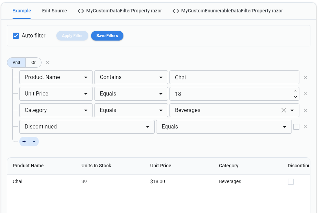The image size is (319, 213).
Task: Open the add-group arrow next to plus
Action: click(34, 142)
